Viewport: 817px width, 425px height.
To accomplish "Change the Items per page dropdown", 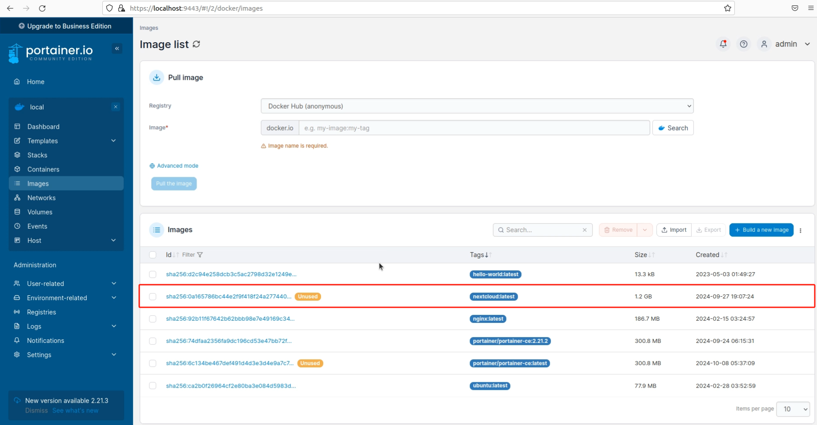I will coord(793,409).
